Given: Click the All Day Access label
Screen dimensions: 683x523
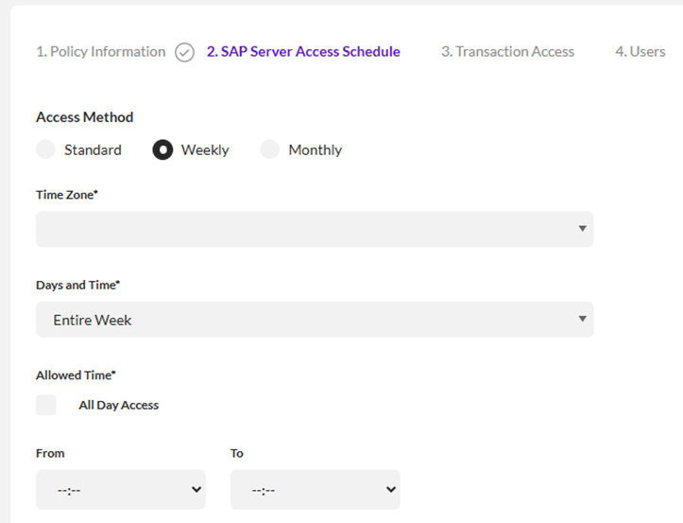Looking at the screenshot, I should pos(118,405).
